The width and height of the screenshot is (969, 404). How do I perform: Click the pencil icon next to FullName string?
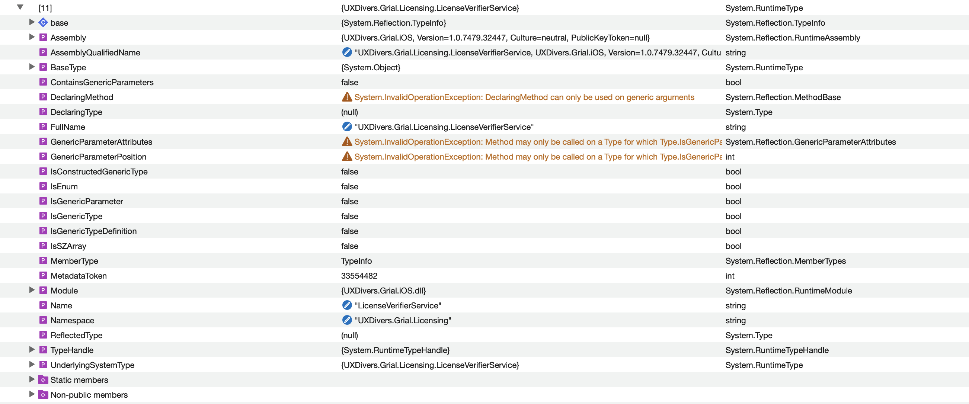[346, 127]
